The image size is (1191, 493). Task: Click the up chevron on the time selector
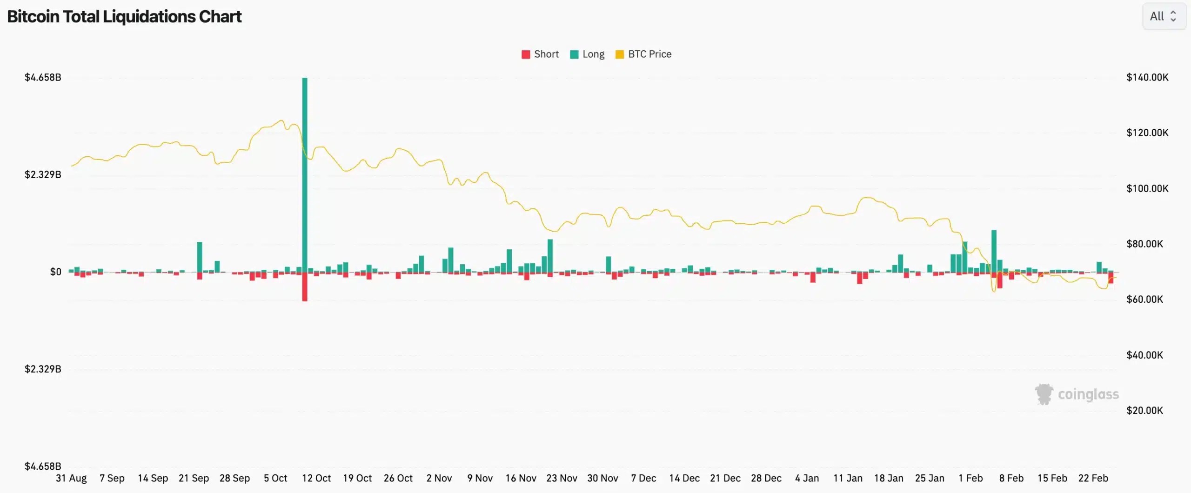coord(1174,13)
